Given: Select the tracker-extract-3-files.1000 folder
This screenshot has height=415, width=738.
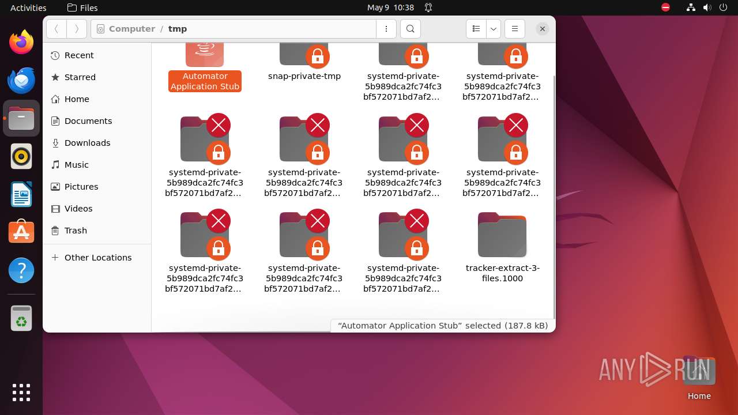Looking at the screenshot, I should (x=502, y=235).
